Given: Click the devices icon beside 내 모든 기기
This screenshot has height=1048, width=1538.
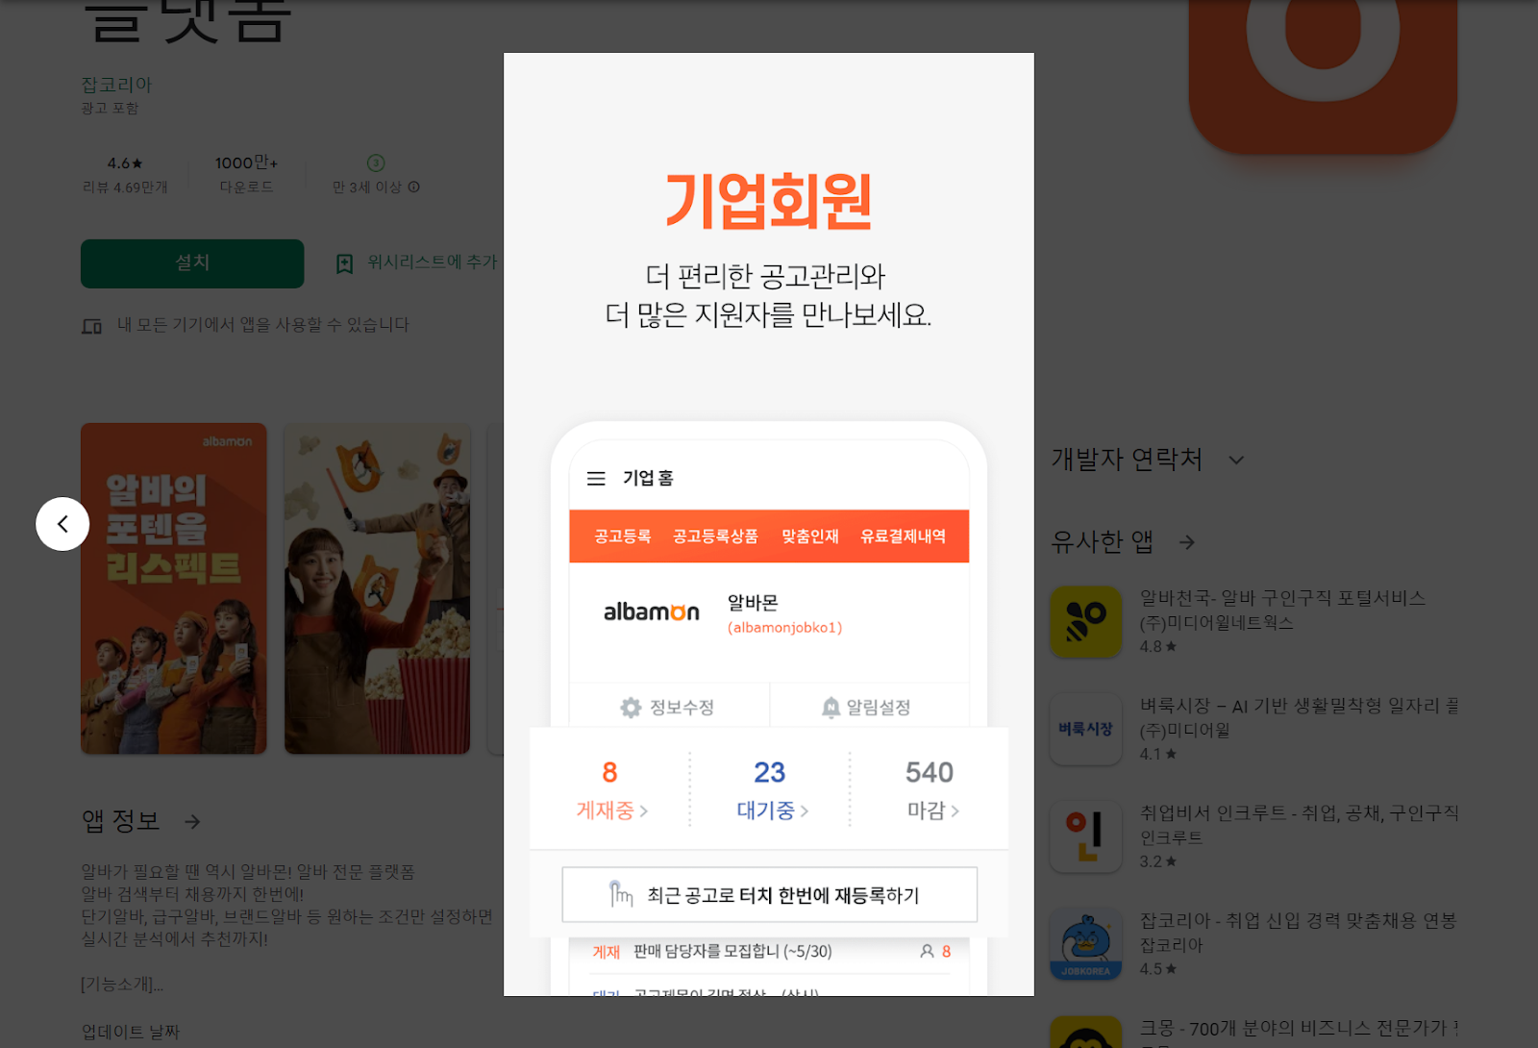Looking at the screenshot, I should pyautogui.click(x=91, y=326).
